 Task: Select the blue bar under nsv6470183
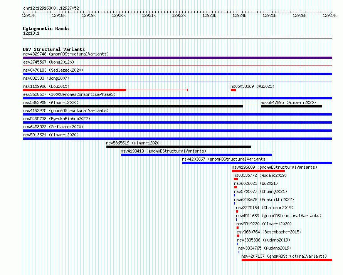coord(177,74)
